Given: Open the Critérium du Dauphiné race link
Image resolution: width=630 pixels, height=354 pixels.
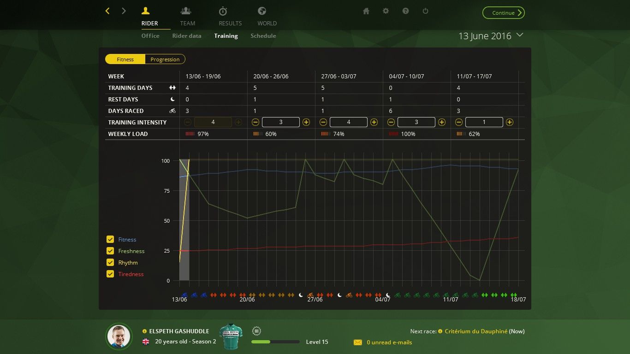Looking at the screenshot, I should (x=476, y=331).
